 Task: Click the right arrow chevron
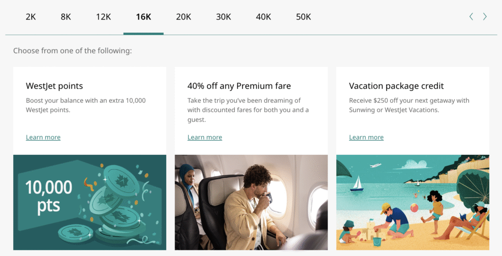pos(485,17)
